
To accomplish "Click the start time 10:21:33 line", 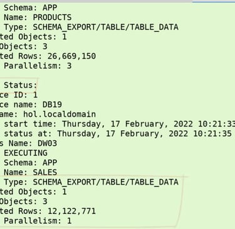I will click(x=119, y=124).
